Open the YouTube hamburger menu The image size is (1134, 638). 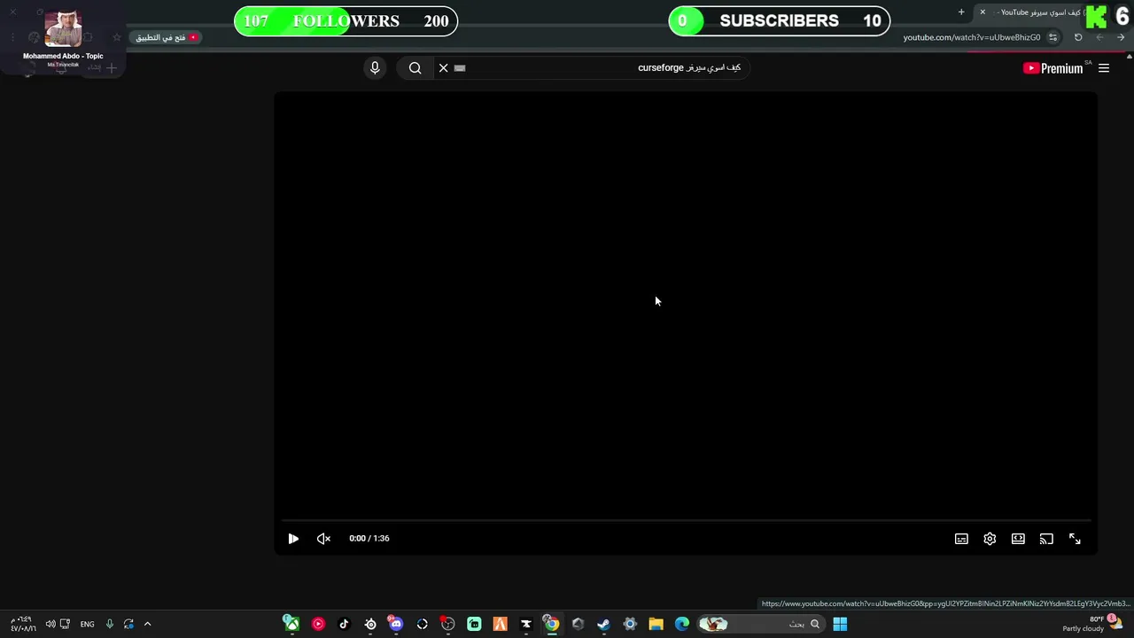pyautogui.click(x=1104, y=68)
